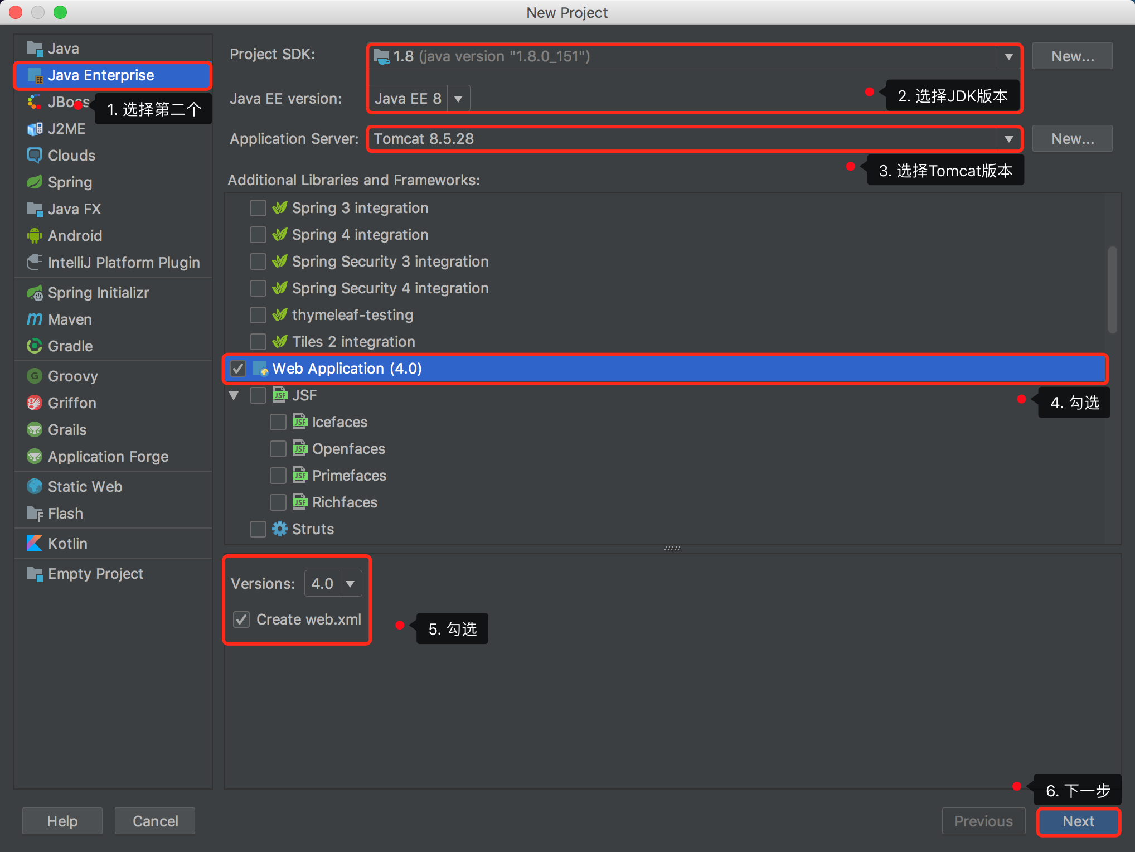Select Static Web project type
The image size is (1135, 852).
click(x=113, y=487)
